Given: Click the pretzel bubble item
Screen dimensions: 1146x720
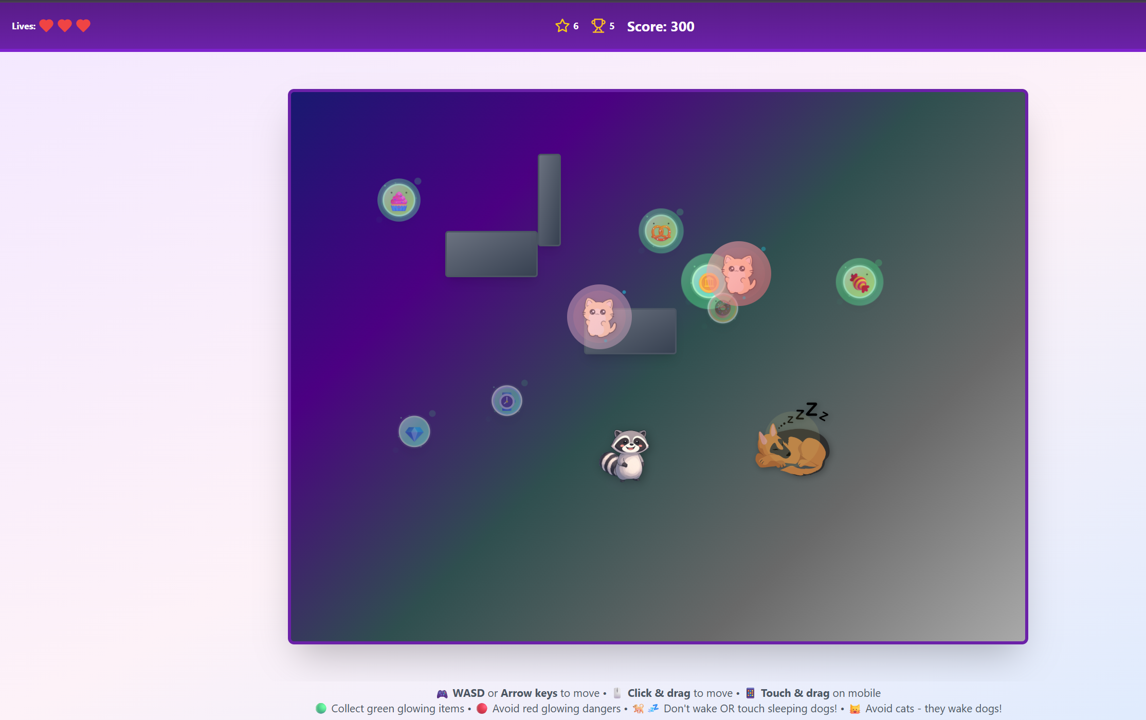Looking at the screenshot, I should (661, 231).
